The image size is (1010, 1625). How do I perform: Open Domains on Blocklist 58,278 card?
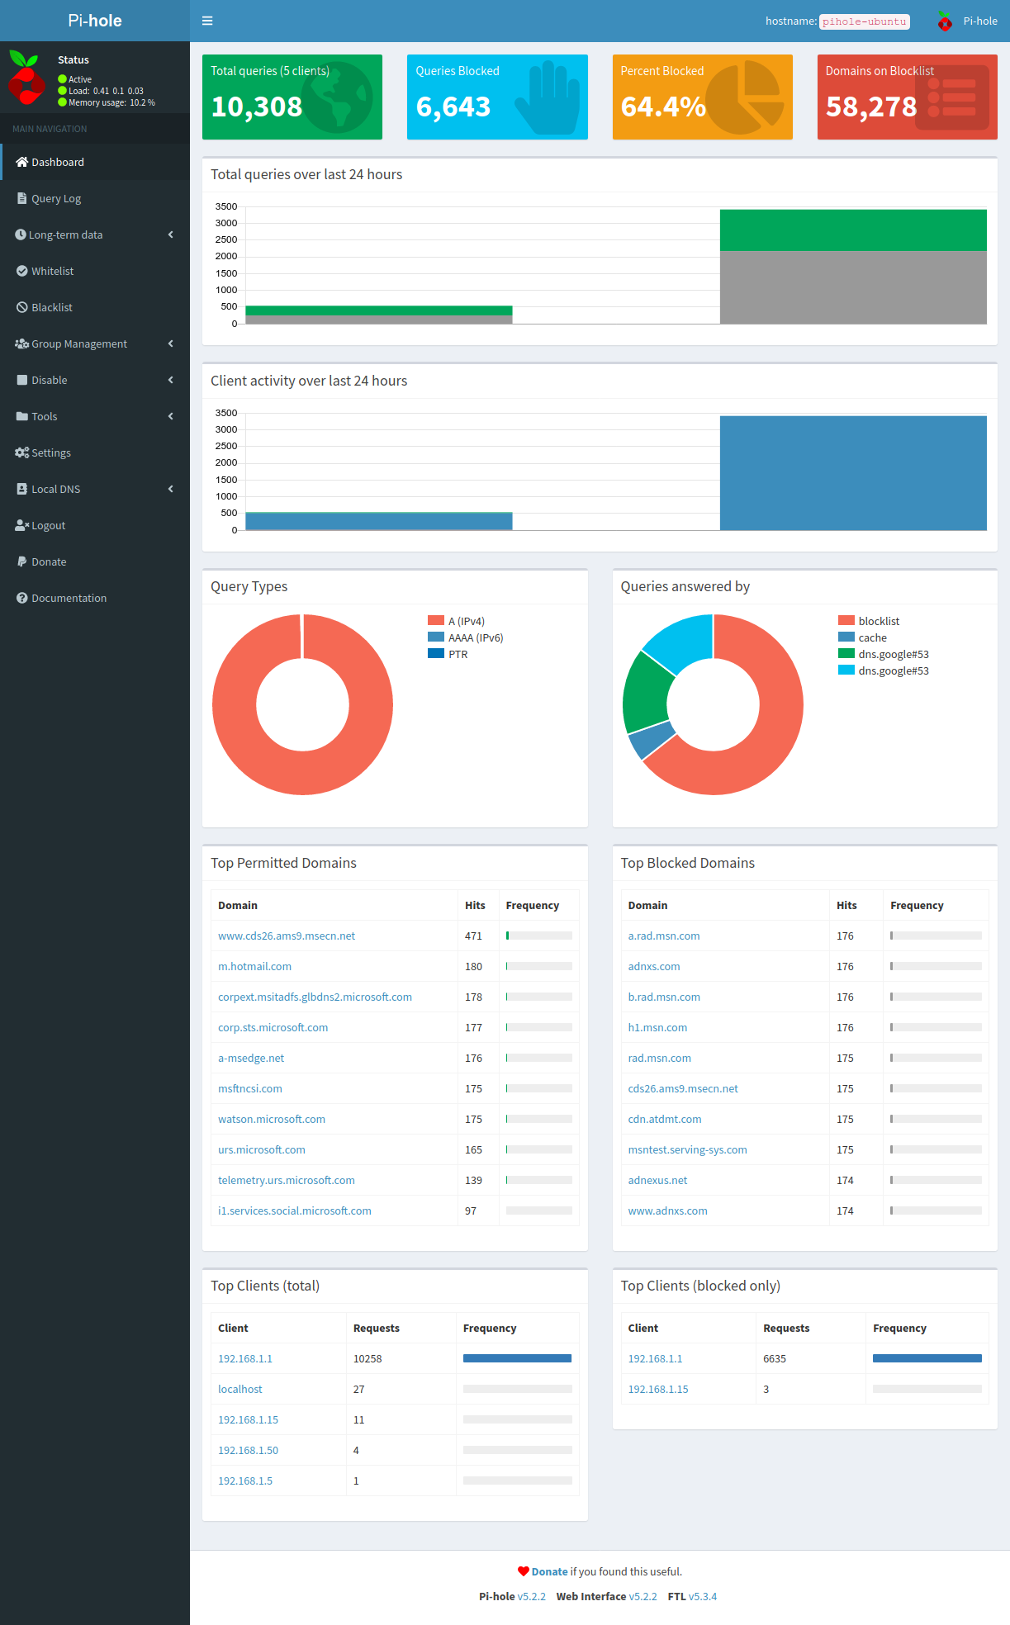click(908, 97)
